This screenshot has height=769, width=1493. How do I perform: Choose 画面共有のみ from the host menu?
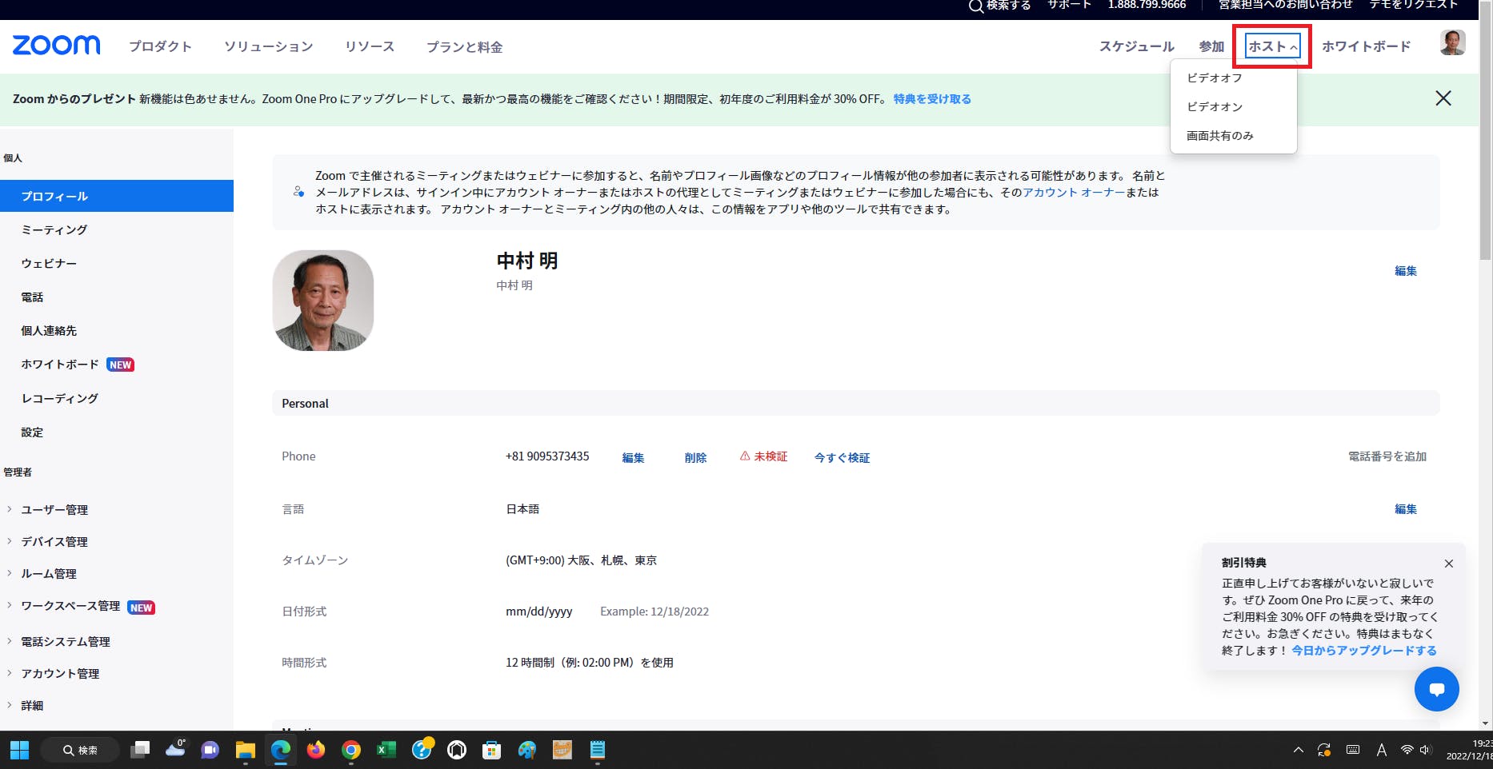(1219, 136)
